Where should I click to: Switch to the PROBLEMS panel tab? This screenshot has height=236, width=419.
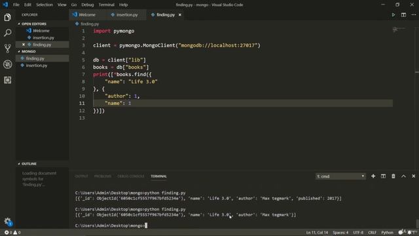(x=103, y=176)
